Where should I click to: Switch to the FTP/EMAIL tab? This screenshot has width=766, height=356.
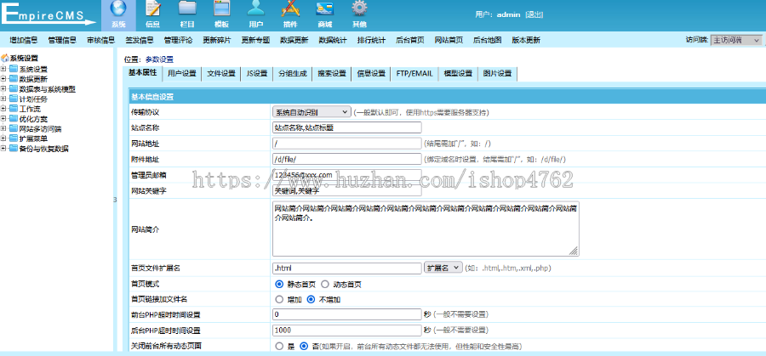pos(414,74)
